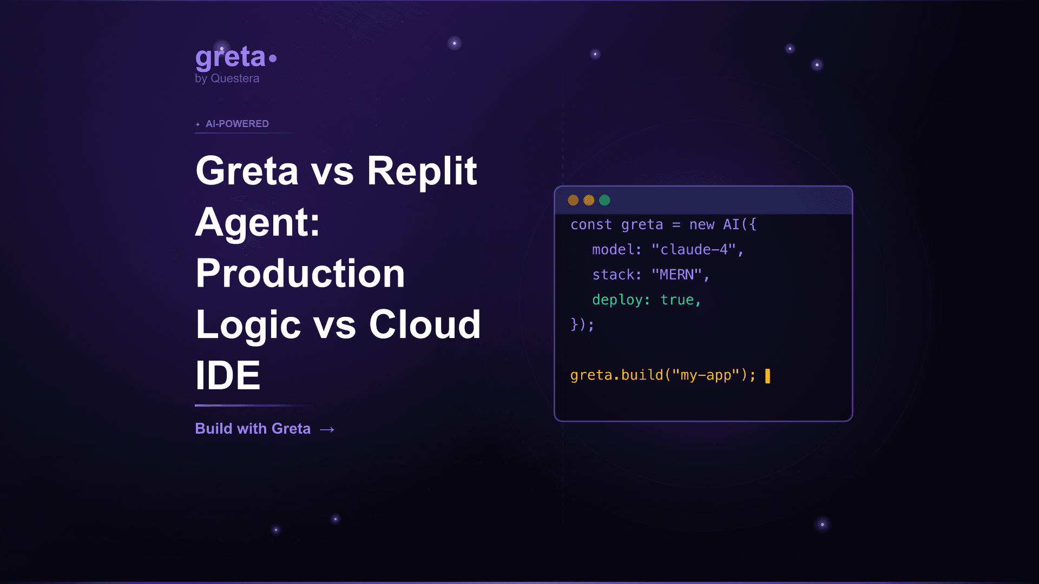Click the 'Greta vs Replit' headline line
Viewport: 1039px width, 584px height.
[336, 171]
